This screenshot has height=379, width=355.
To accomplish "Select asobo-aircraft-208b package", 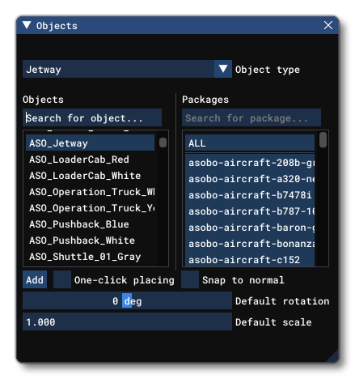I will (250, 163).
